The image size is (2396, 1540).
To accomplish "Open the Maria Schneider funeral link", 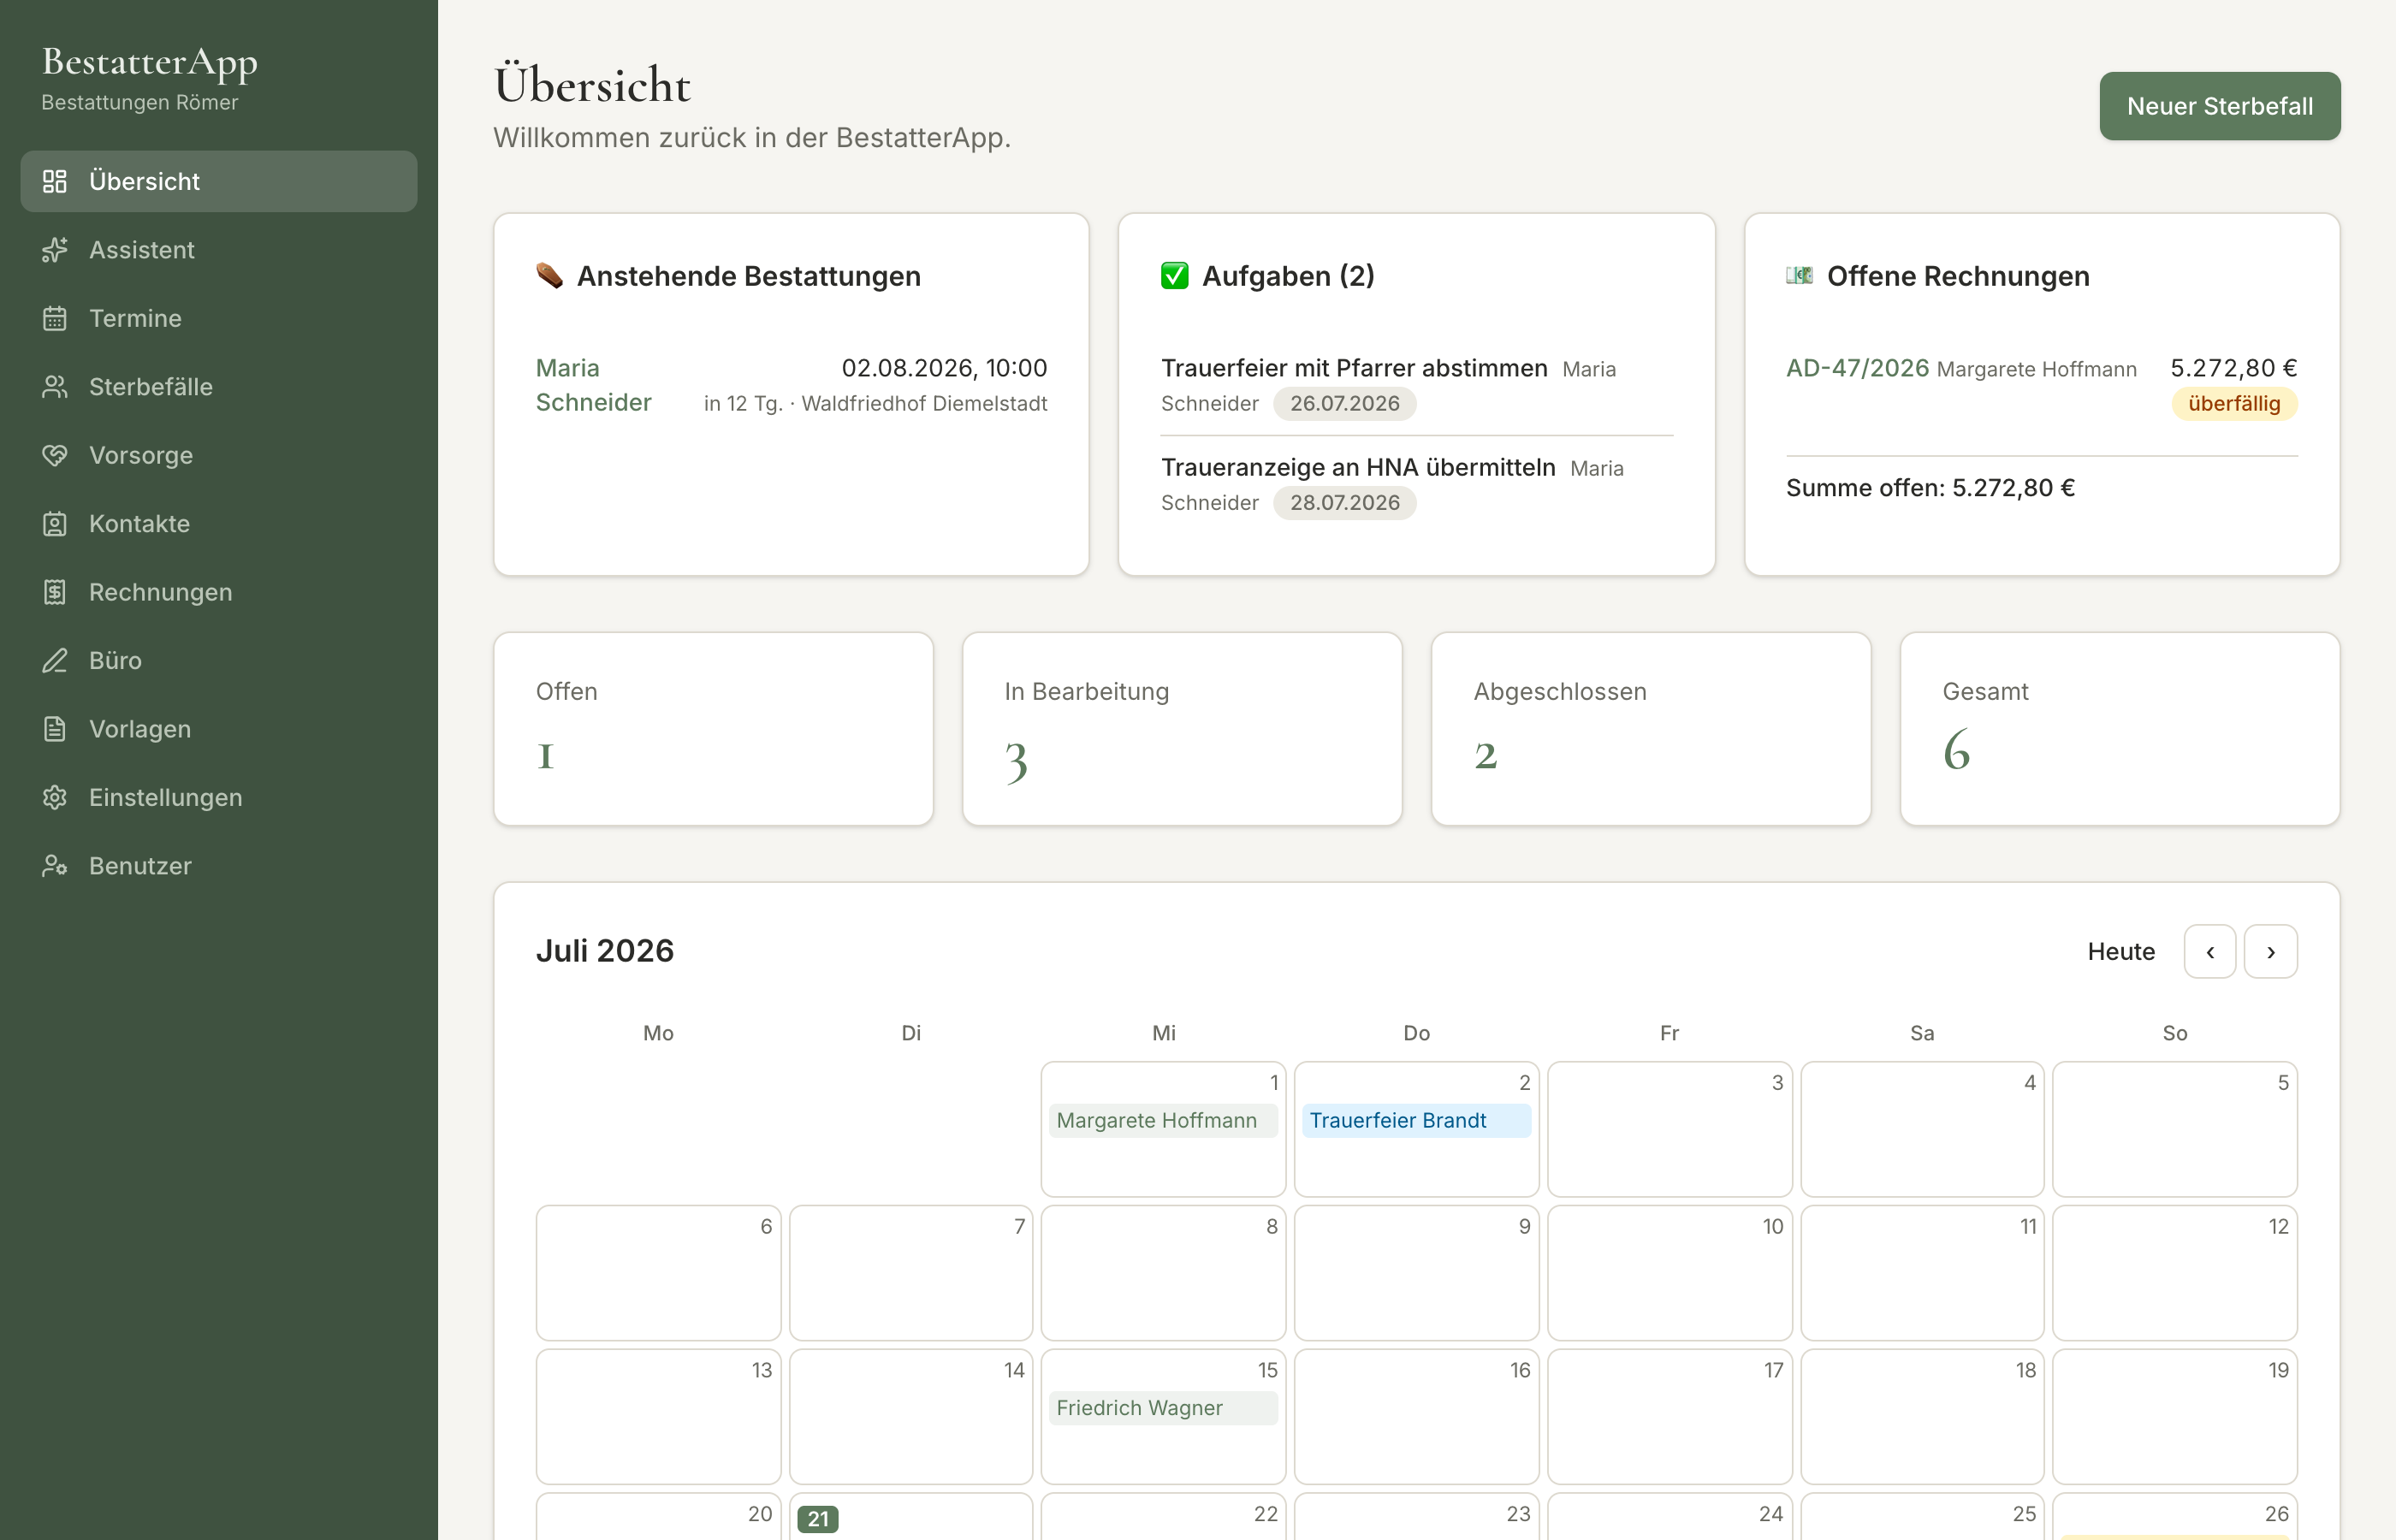I will point(593,385).
